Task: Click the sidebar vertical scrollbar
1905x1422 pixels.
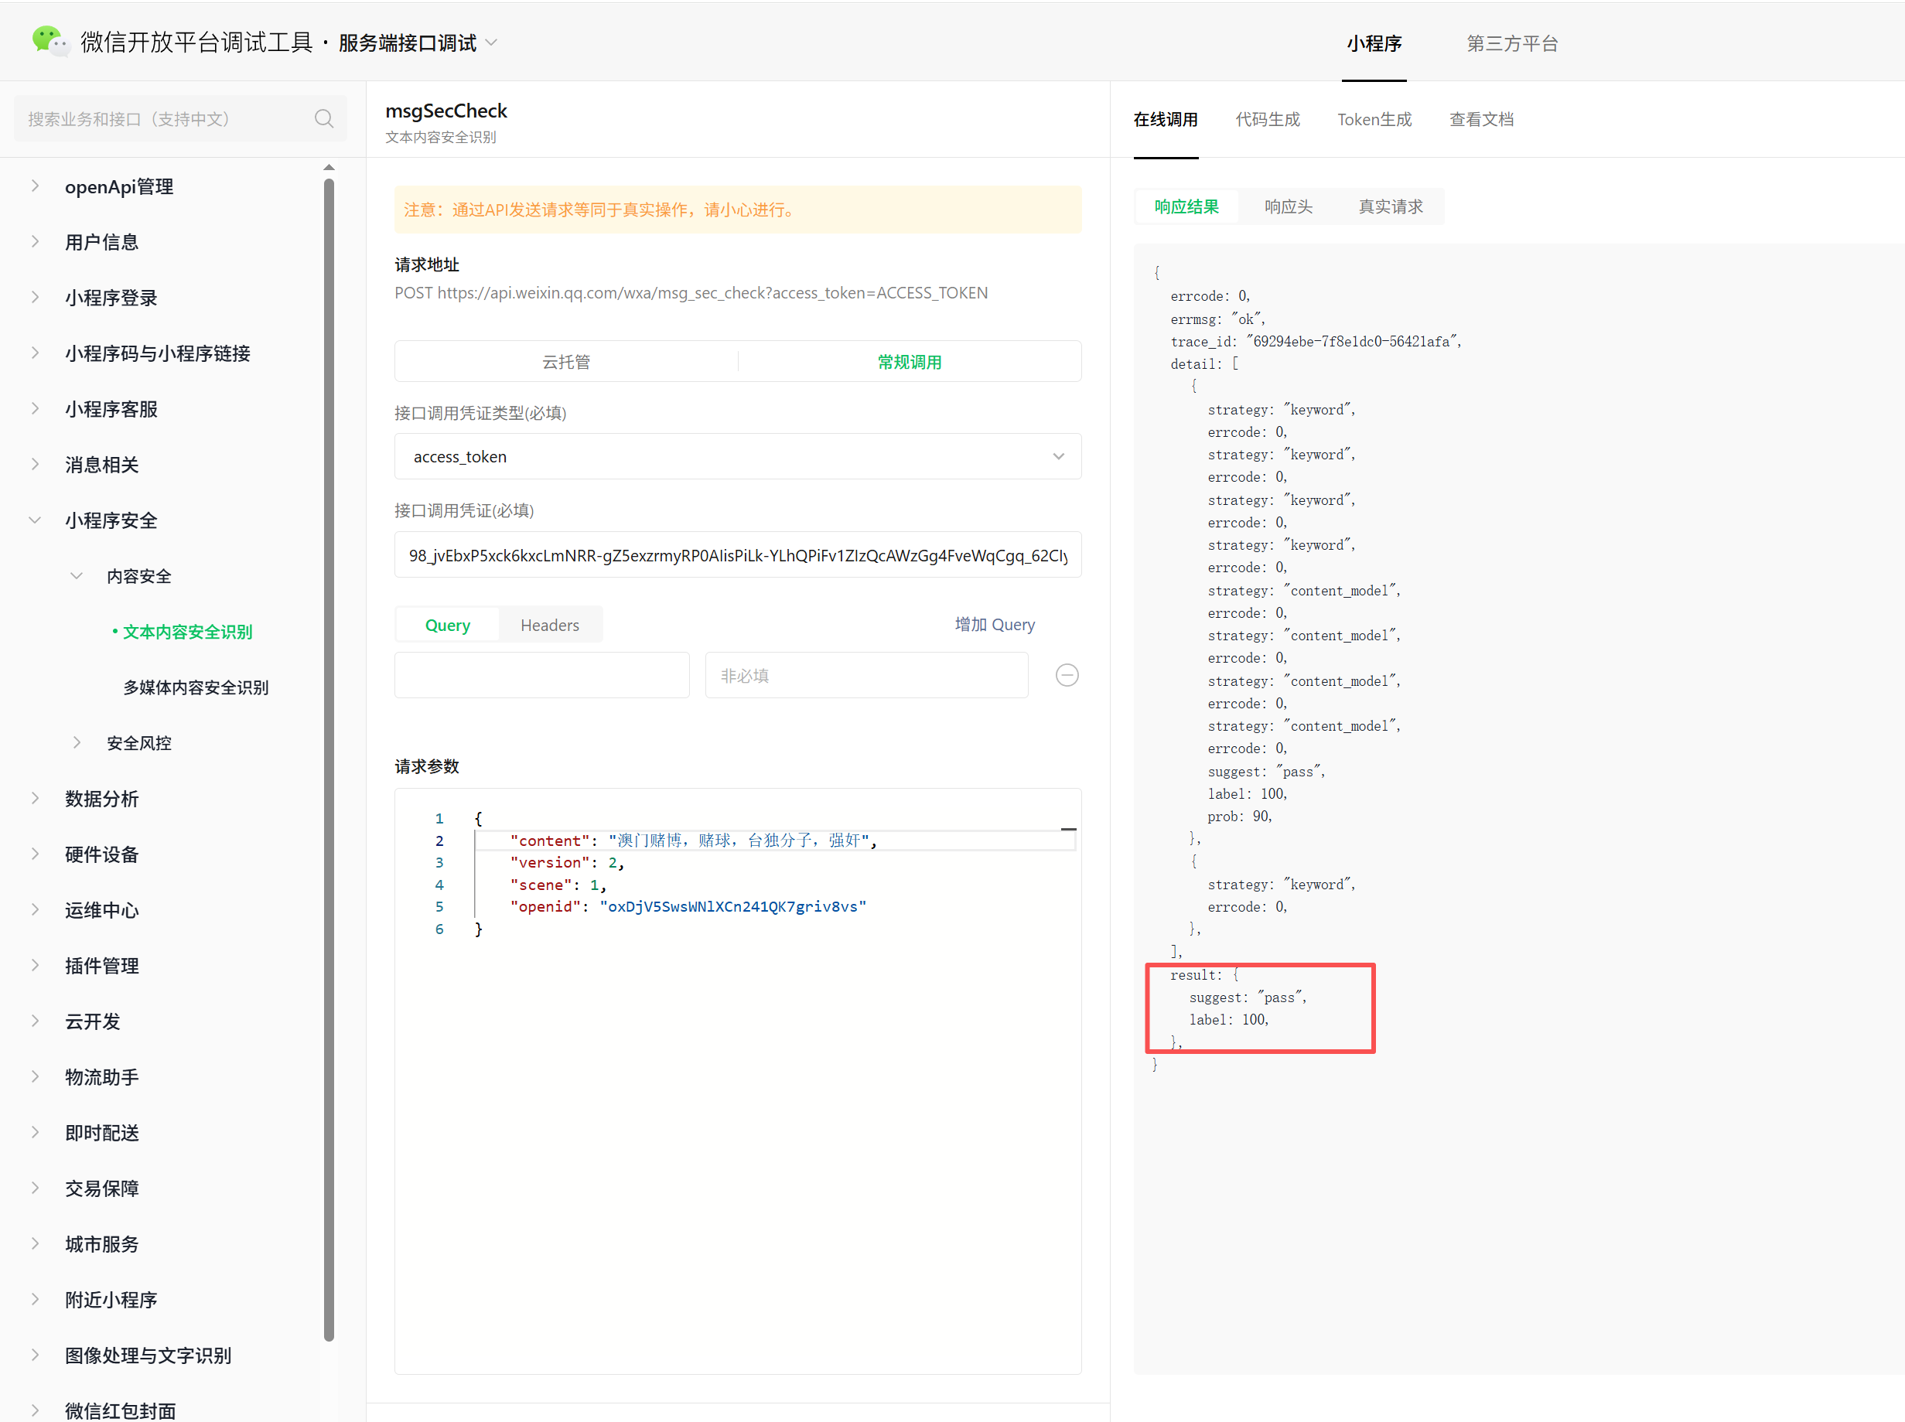Action: point(329,758)
